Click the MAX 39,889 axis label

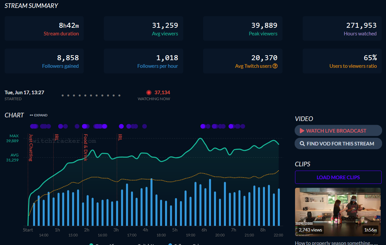point(12,138)
